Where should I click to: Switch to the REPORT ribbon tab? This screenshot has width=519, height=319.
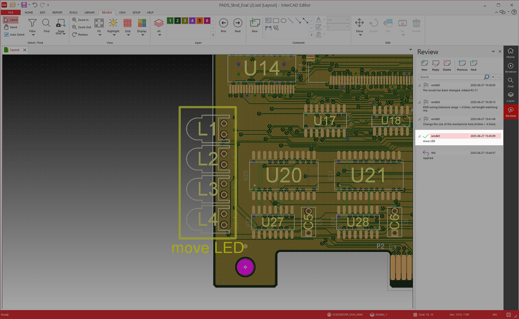pyautogui.click(x=57, y=13)
